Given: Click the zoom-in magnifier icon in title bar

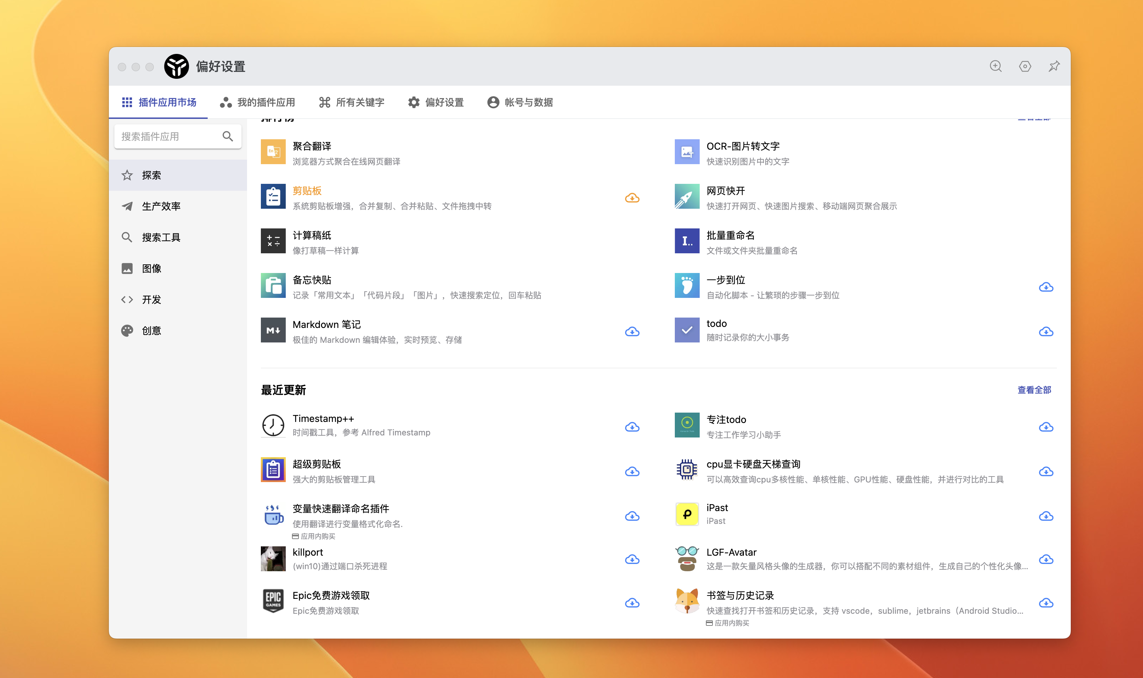Looking at the screenshot, I should (x=995, y=66).
